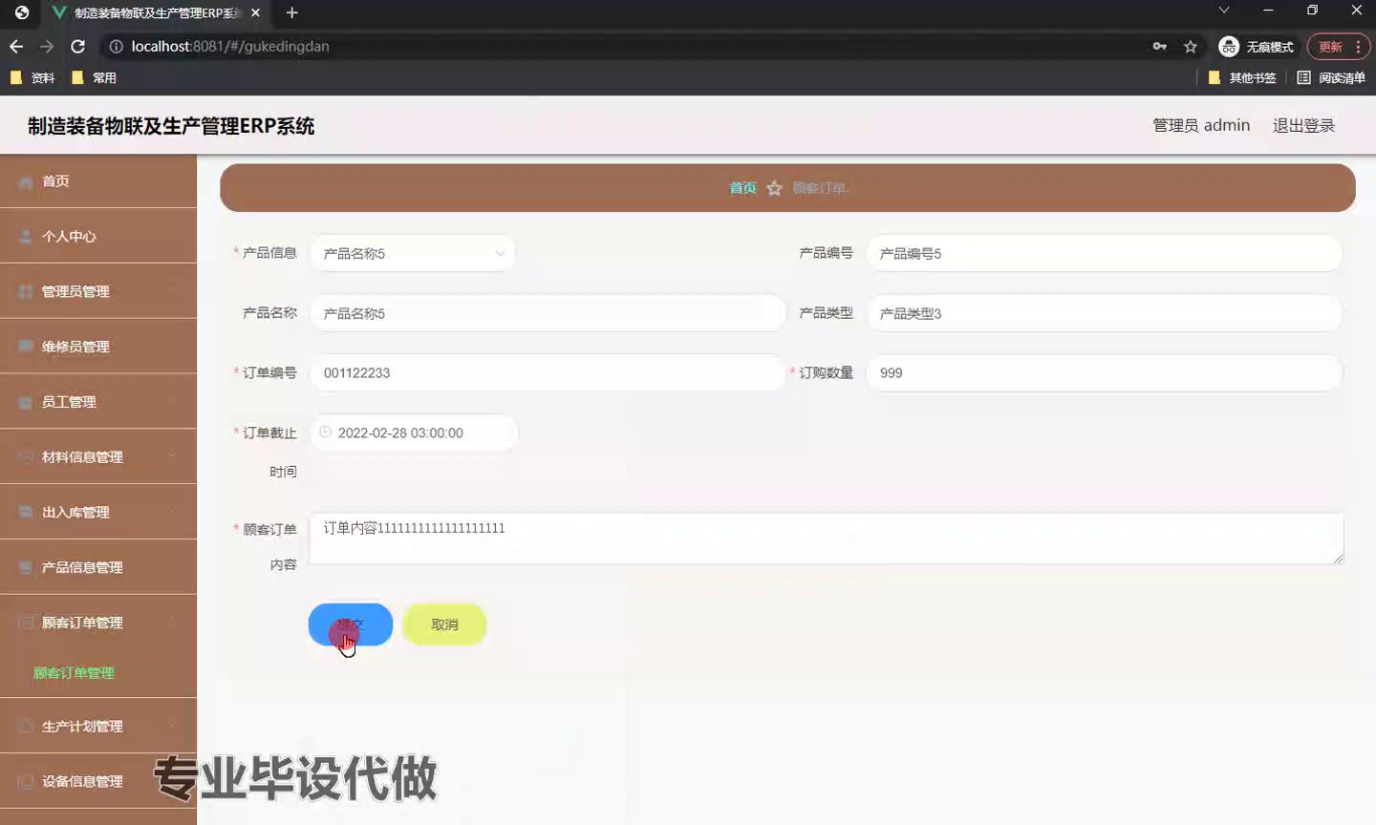Reload the page using the browser refresh icon
The width and height of the screenshot is (1376, 825).
(x=78, y=47)
